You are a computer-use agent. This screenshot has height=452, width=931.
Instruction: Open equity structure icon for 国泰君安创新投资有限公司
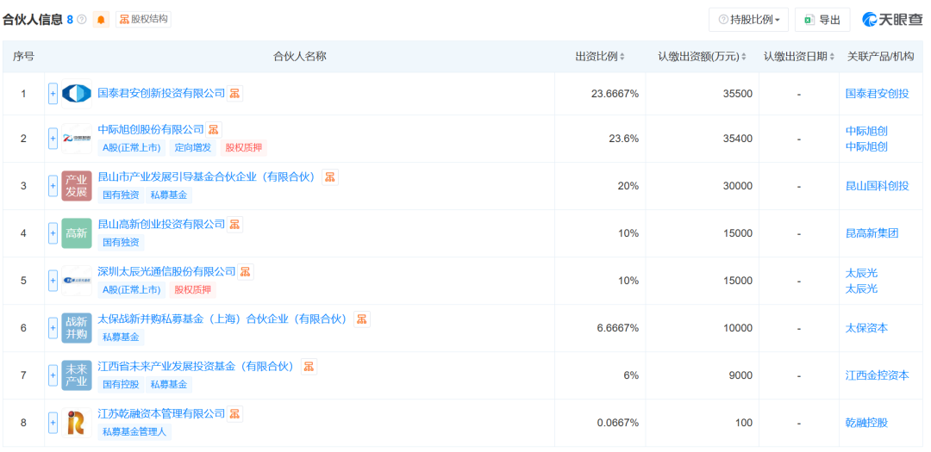234,93
